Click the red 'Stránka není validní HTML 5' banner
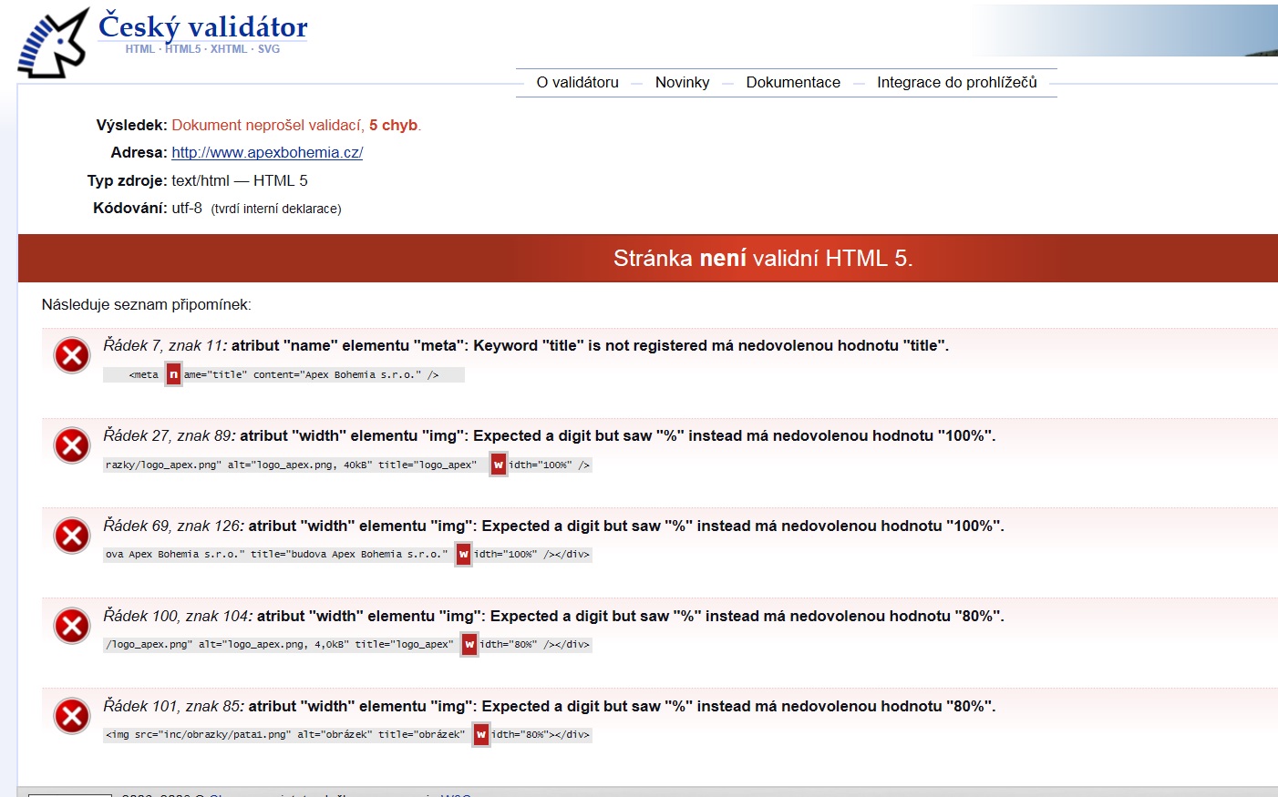 [x=762, y=259]
